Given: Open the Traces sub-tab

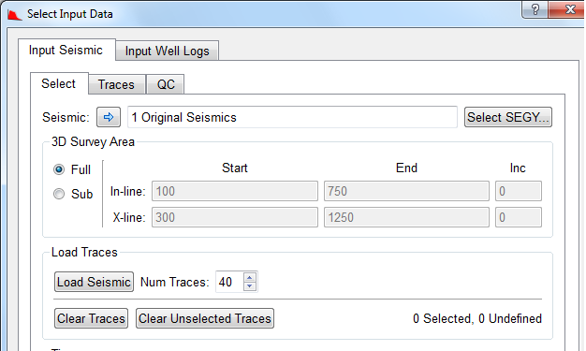Looking at the screenshot, I should pyautogui.click(x=116, y=84).
